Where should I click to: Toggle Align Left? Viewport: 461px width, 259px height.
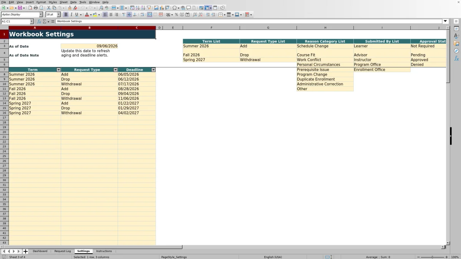pyautogui.click(x=105, y=15)
